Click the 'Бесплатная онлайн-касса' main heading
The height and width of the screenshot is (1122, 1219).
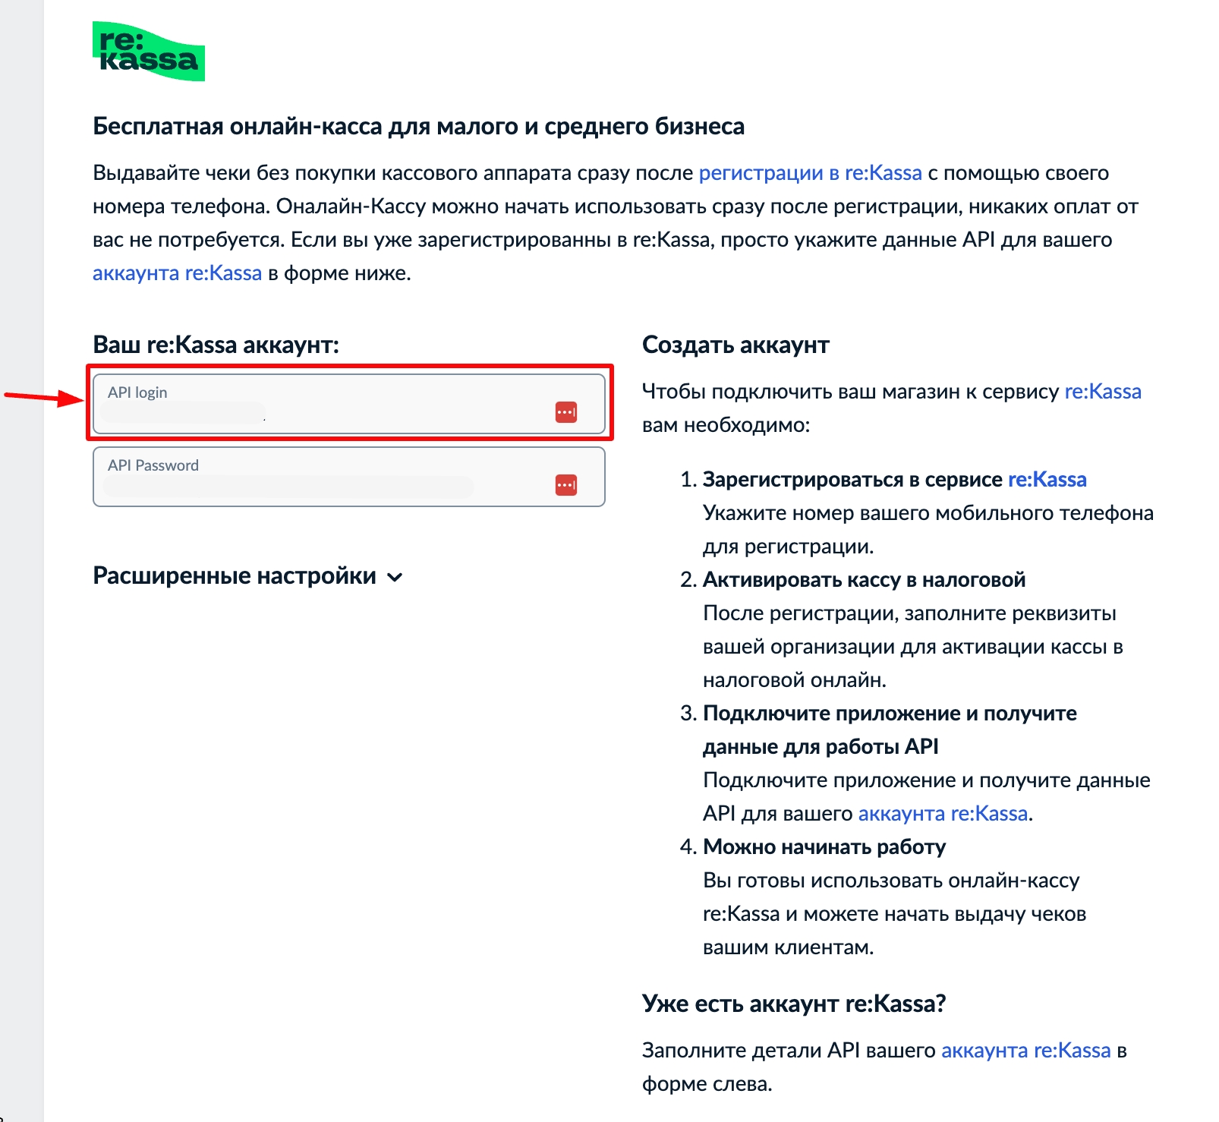tap(418, 126)
